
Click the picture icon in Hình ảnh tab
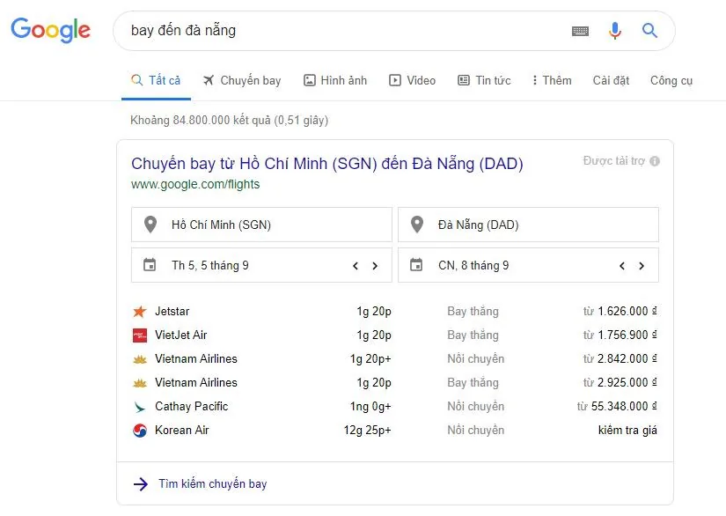pyautogui.click(x=309, y=80)
